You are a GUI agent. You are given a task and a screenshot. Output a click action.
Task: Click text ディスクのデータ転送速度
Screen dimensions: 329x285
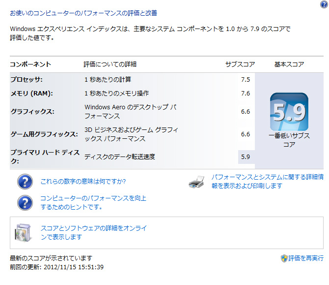pos(120,157)
